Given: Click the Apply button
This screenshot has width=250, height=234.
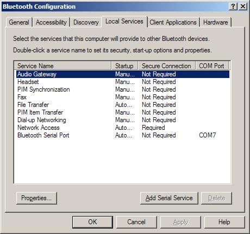Looking at the screenshot, I should coord(180,222).
